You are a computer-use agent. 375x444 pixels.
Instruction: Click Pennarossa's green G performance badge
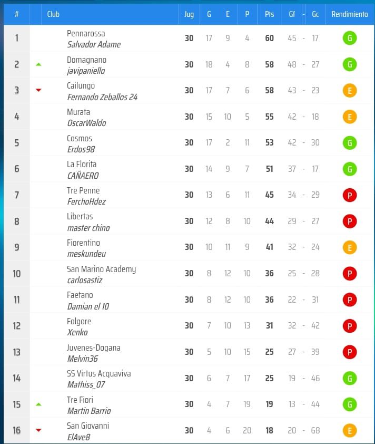(349, 38)
